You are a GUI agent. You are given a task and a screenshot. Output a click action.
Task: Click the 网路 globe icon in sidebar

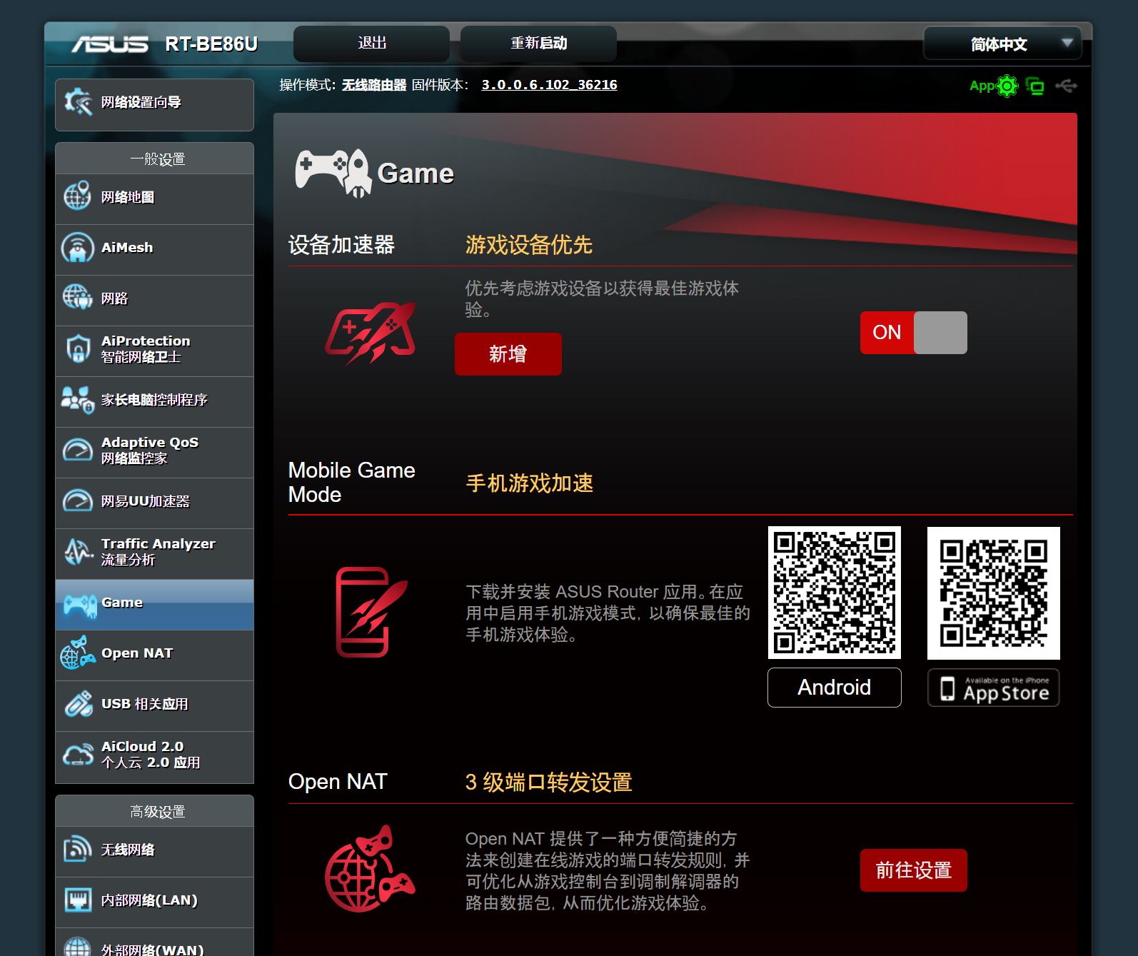pos(77,297)
